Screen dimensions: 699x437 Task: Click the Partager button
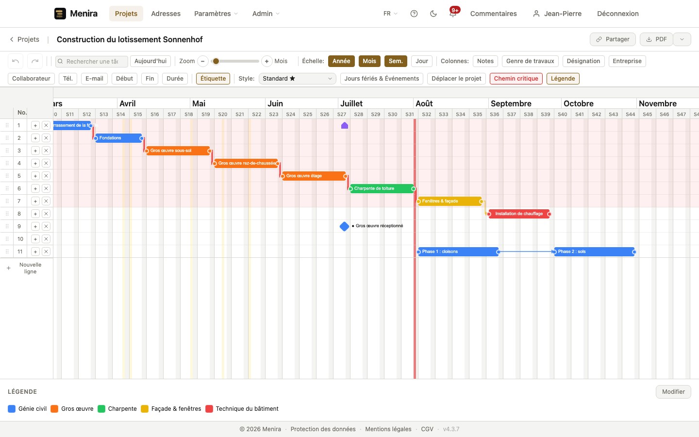(x=613, y=39)
